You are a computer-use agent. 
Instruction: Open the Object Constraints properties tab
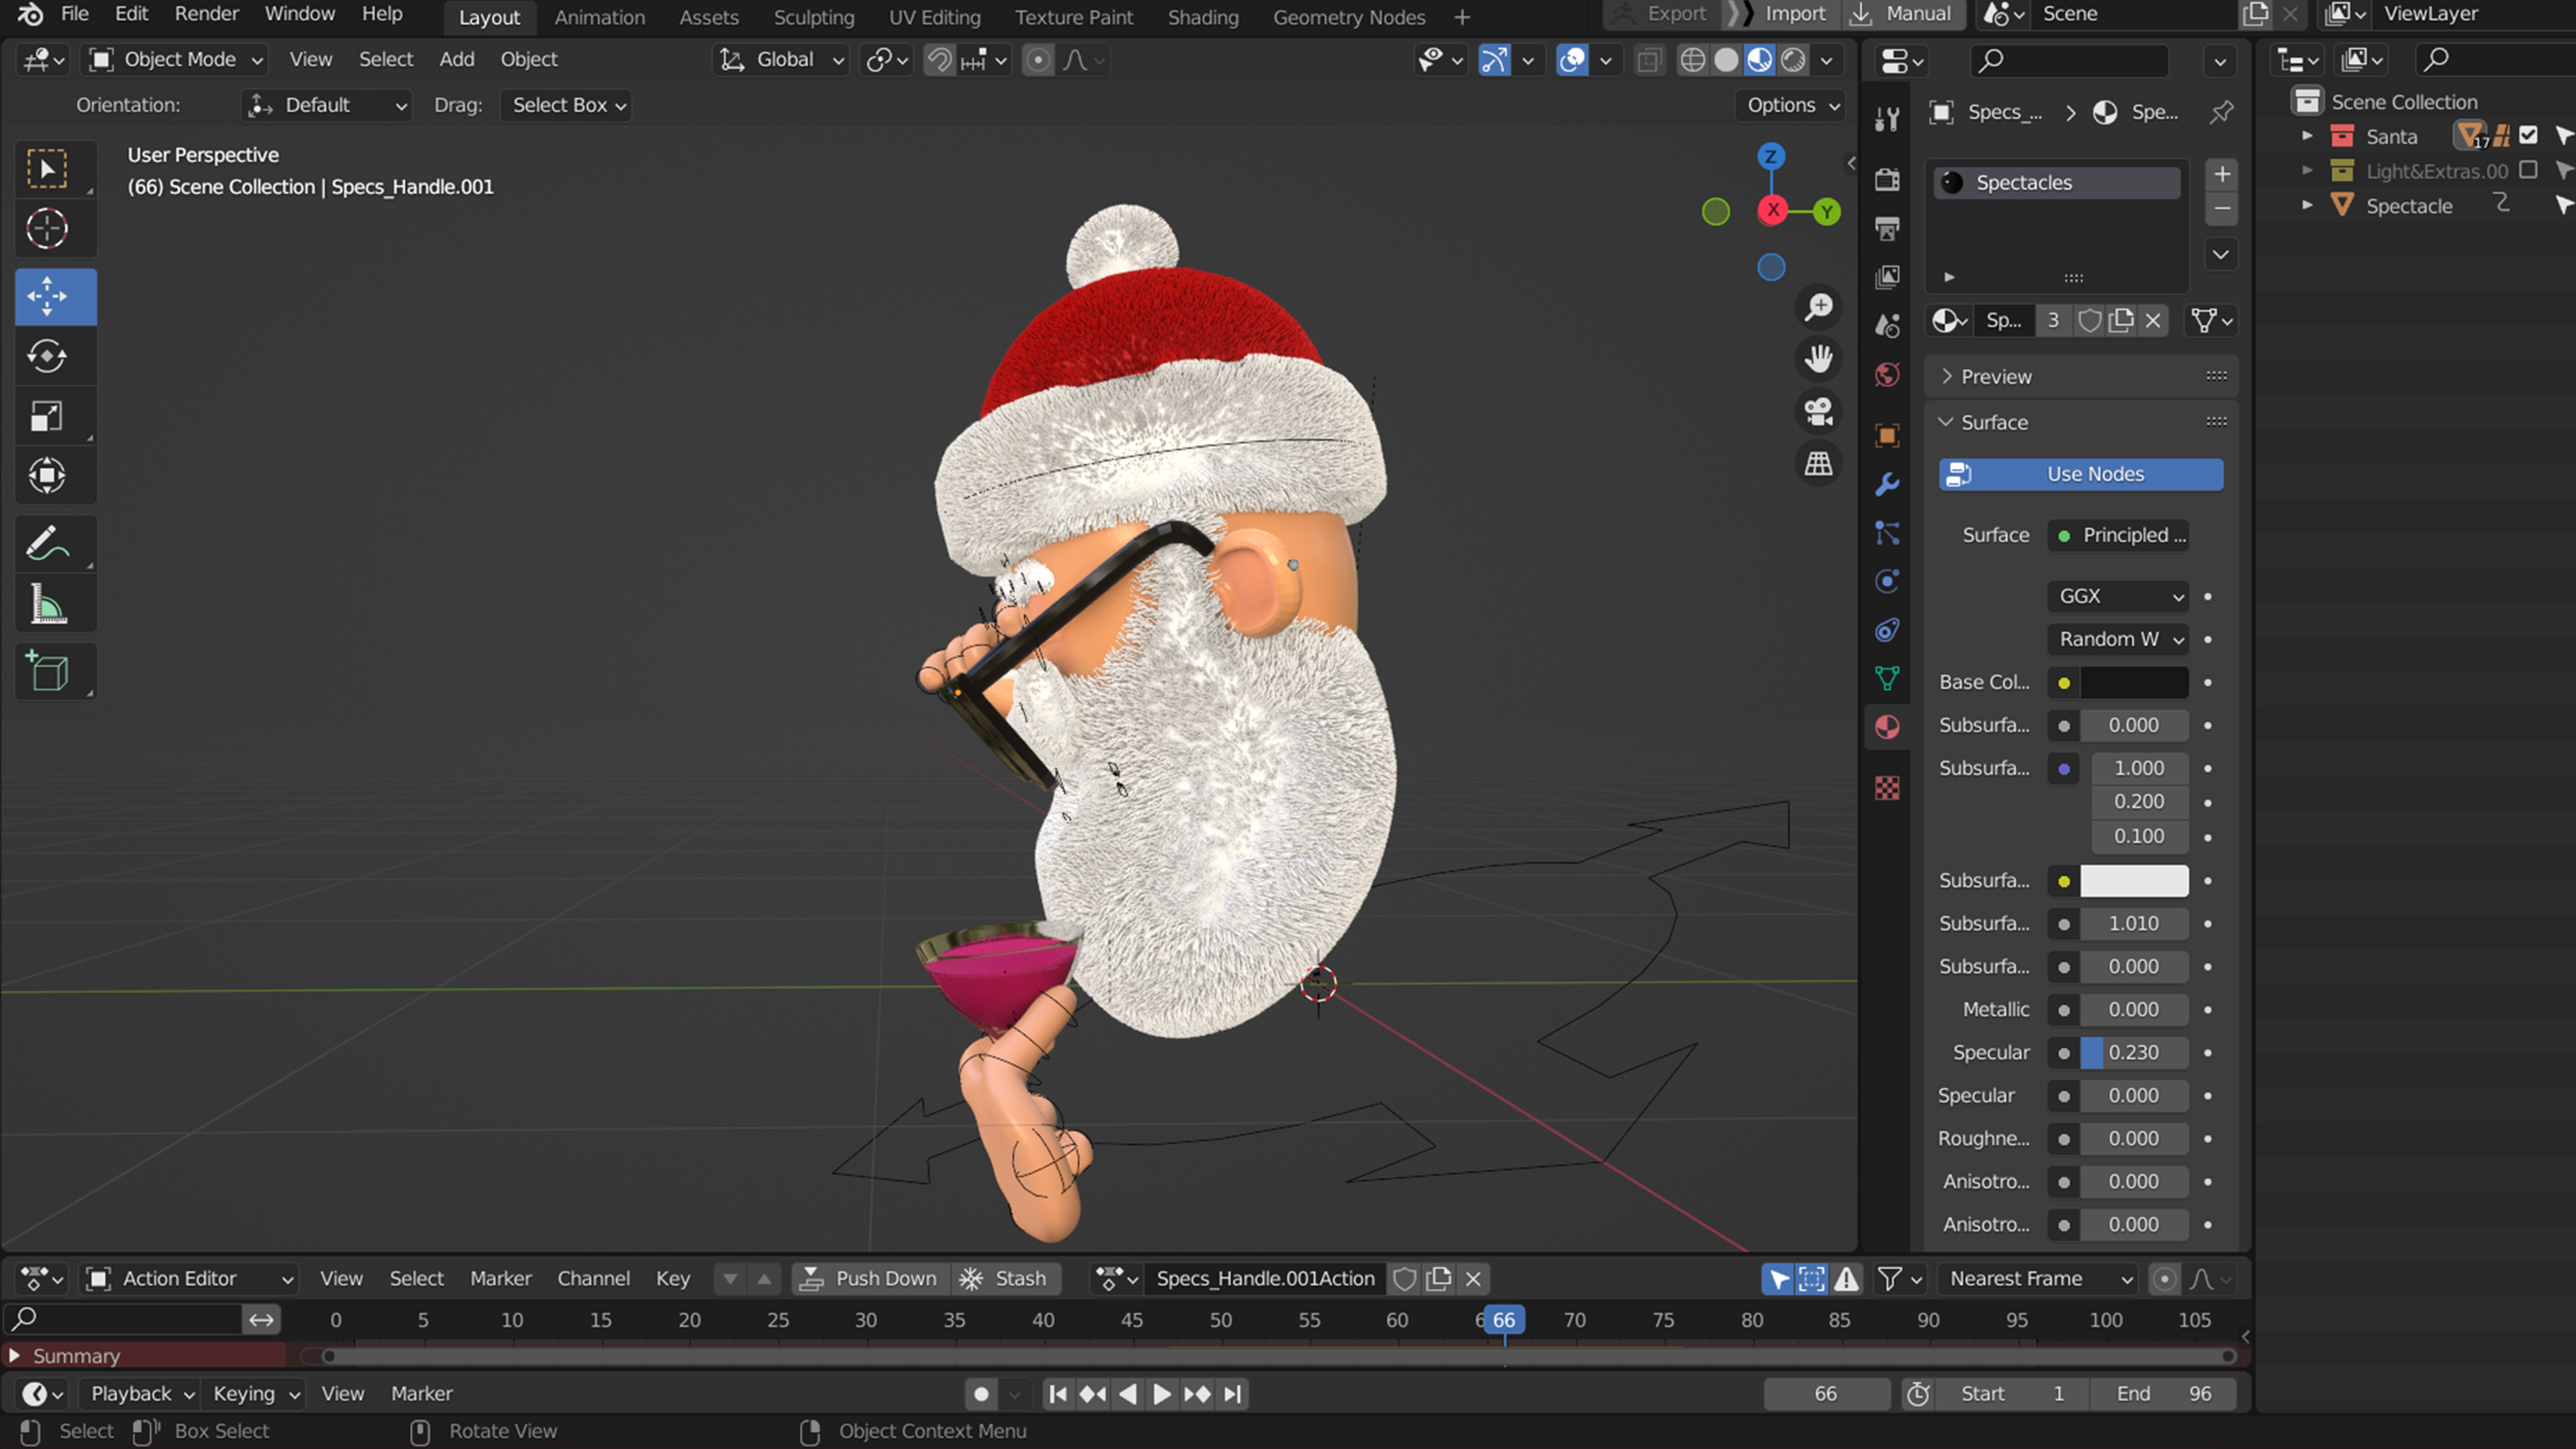click(1887, 630)
